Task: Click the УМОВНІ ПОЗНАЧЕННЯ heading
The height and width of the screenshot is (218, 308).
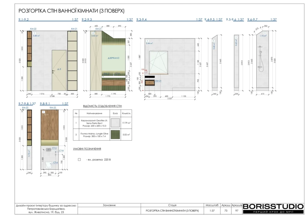Action: pyautogui.click(x=87, y=149)
